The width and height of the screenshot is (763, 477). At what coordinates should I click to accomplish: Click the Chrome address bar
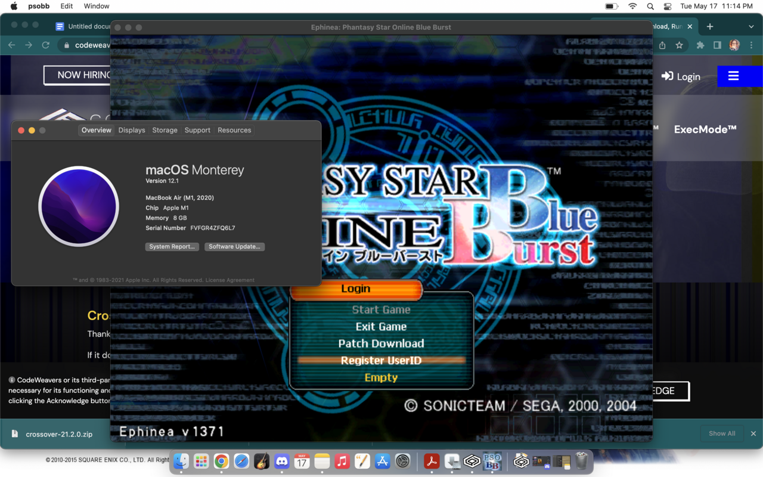tap(83, 45)
